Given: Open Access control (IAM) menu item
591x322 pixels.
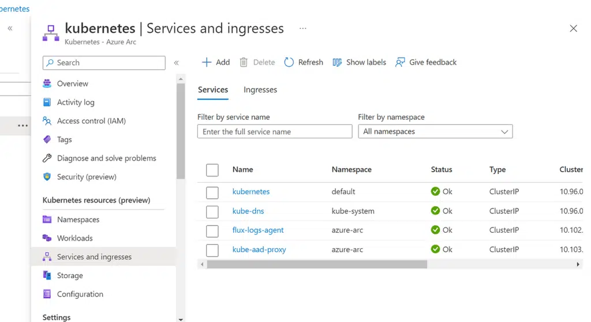Looking at the screenshot, I should (x=91, y=121).
